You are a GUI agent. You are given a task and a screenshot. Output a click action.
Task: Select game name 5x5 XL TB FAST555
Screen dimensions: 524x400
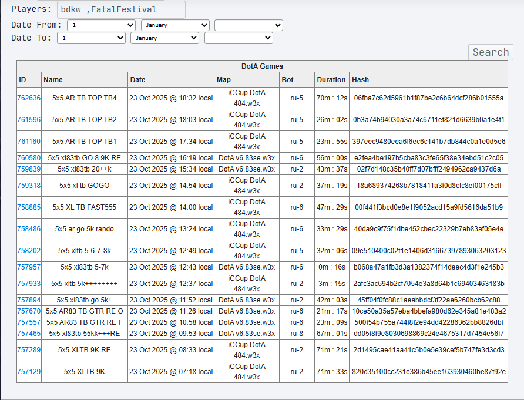click(85, 207)
